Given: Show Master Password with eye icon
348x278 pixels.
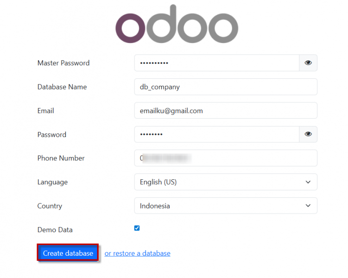Looking at the screenshot, I should click(308, 63).
